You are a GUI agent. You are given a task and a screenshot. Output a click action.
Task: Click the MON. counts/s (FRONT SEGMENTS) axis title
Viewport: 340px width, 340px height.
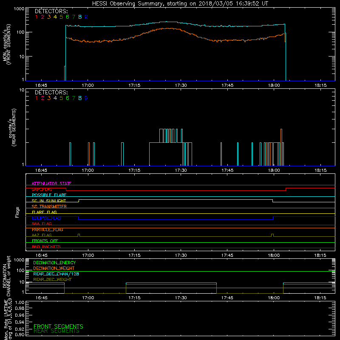7,44
